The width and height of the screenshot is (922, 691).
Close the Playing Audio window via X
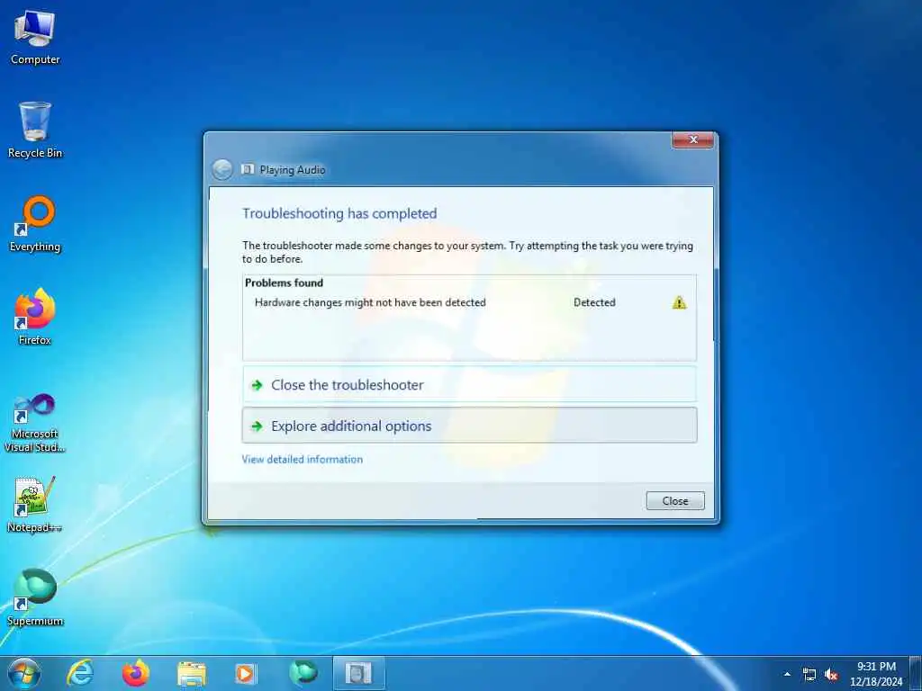click(693, 139)
